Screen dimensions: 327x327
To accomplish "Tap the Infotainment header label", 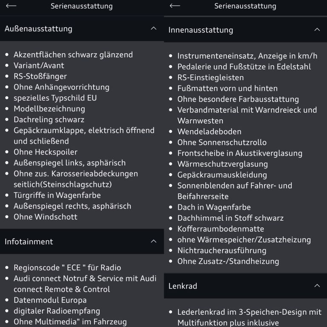I will click(29, 241).
